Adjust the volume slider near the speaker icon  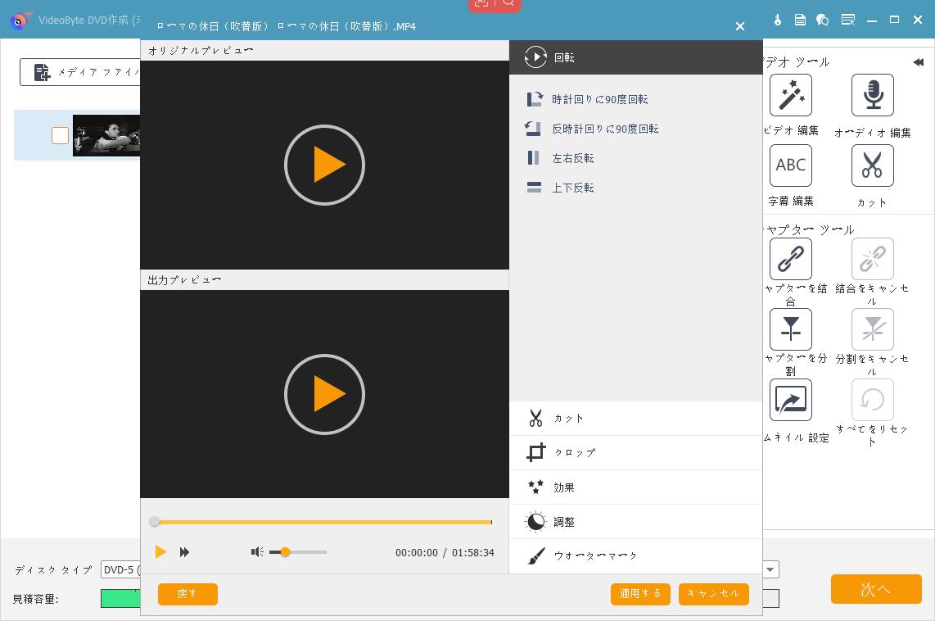point(286,552)
